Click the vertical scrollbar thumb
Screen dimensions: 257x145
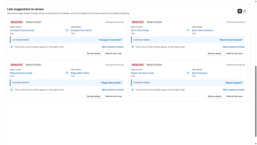click(x=256, y=101)
